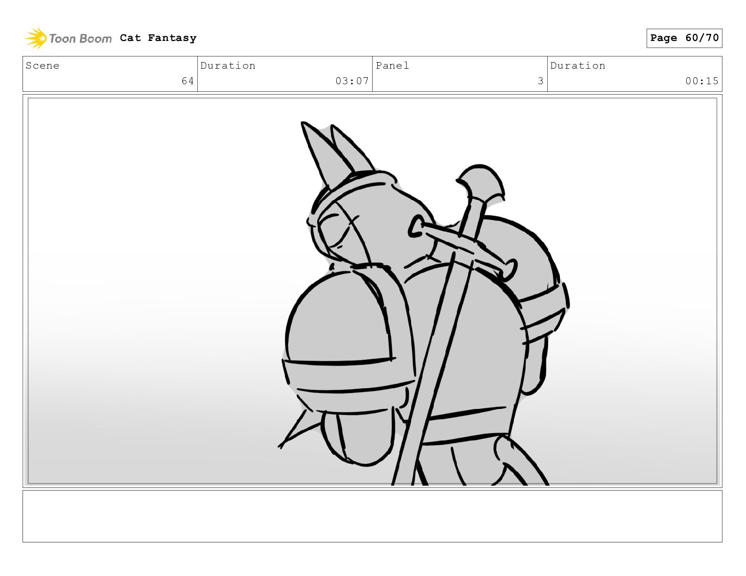The height and width of the screenshot is (576, 746).
Task: Click the scene duration value 03:07
Action: [x=352, y=81]
